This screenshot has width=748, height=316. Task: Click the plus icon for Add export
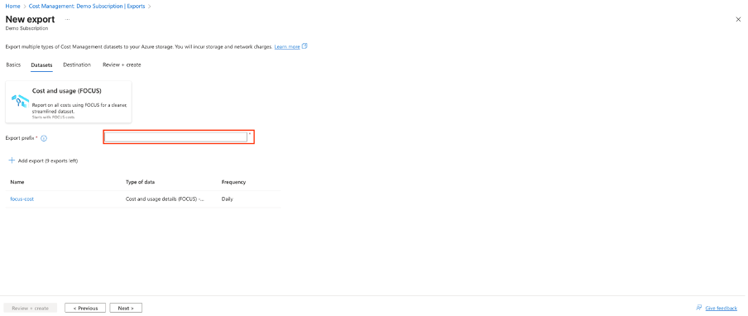[12, 160]
